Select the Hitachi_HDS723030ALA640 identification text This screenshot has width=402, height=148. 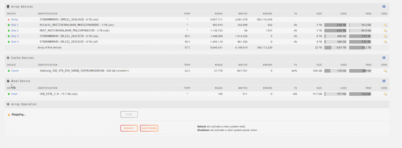click(77, 25)
